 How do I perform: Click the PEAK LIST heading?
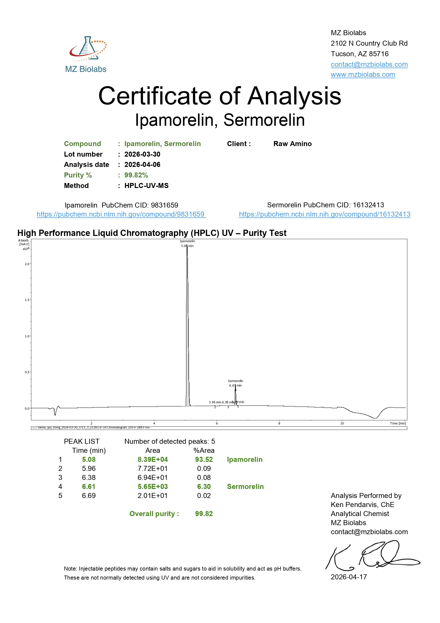[82, 442]
